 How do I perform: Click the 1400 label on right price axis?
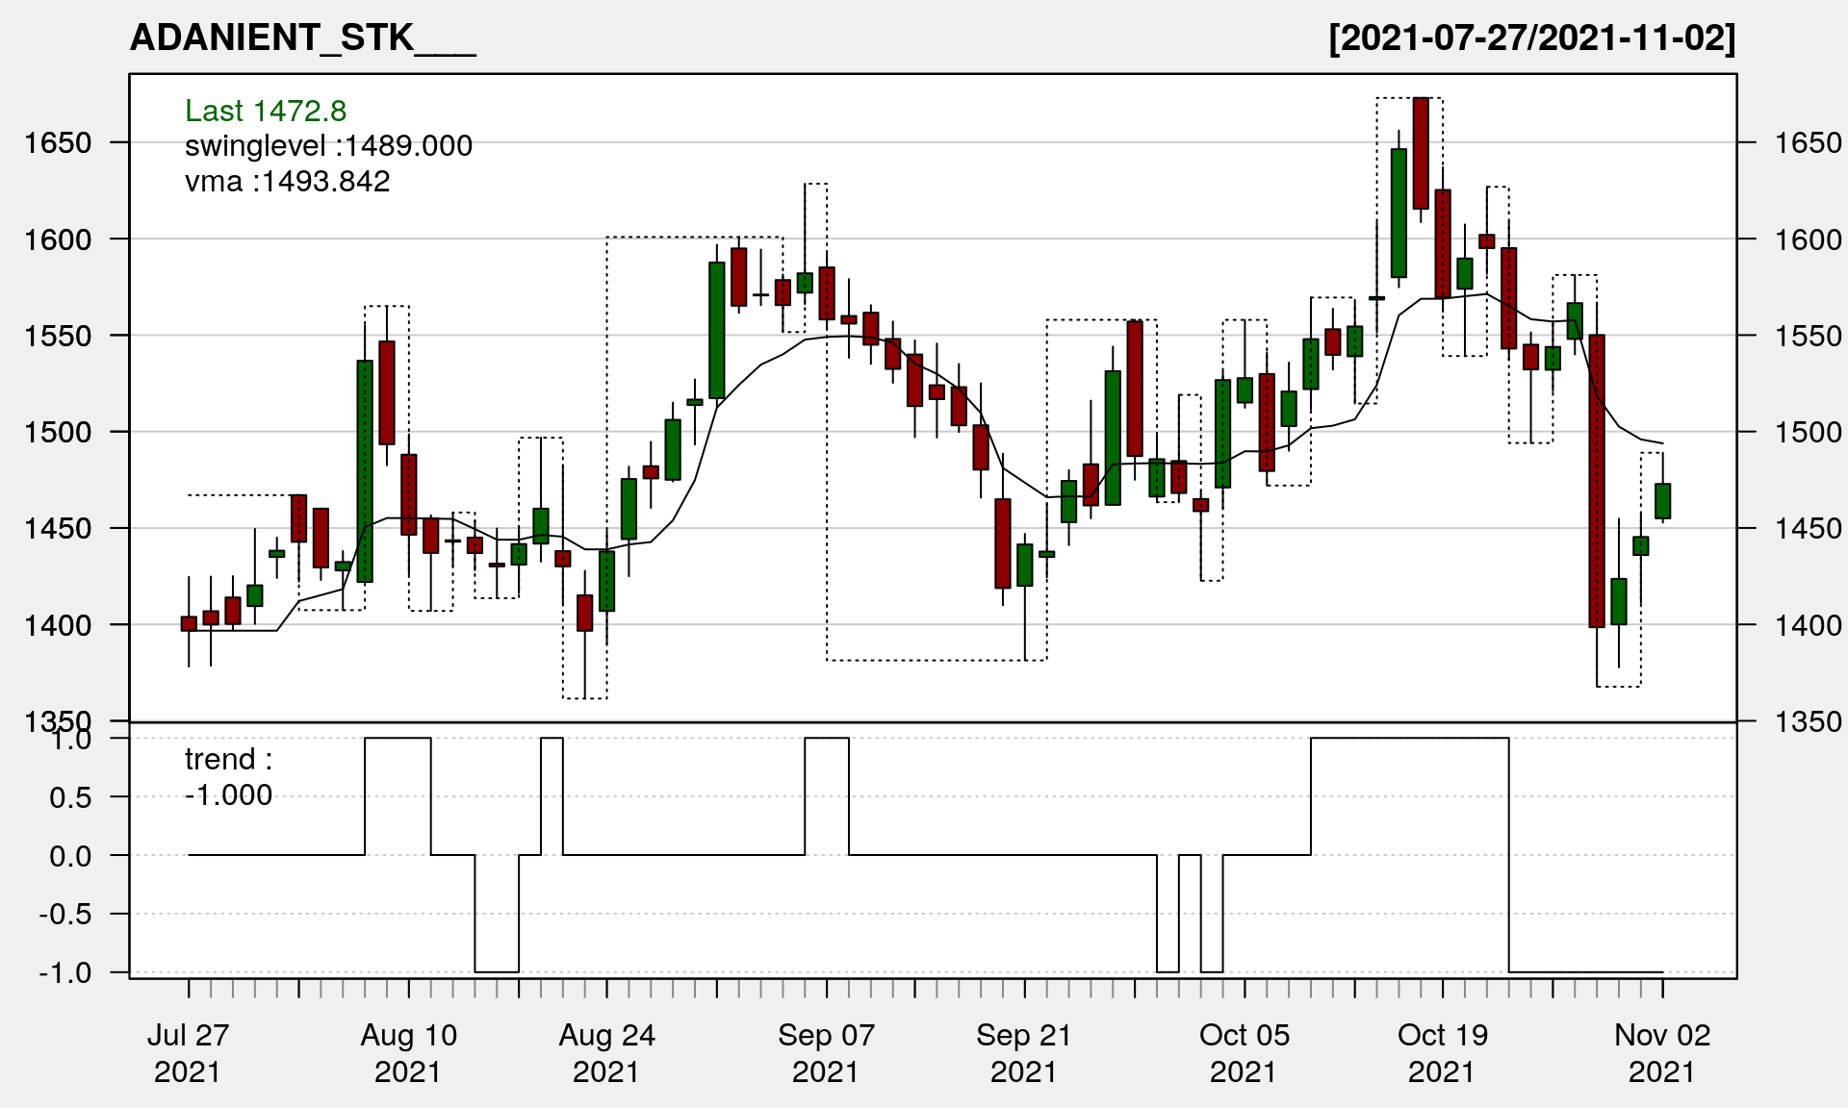1808,625
